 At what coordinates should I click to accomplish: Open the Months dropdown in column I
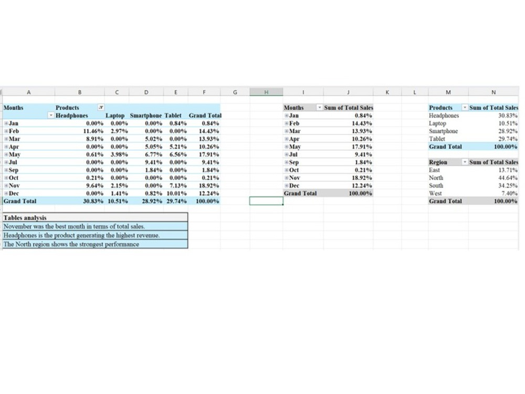click(x=320, y=108)
